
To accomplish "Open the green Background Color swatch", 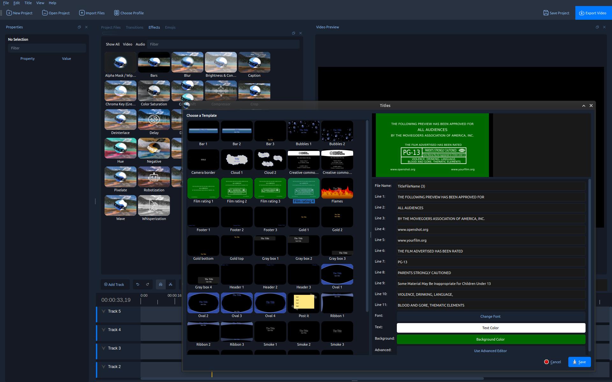I will click(x=491, y=339).
